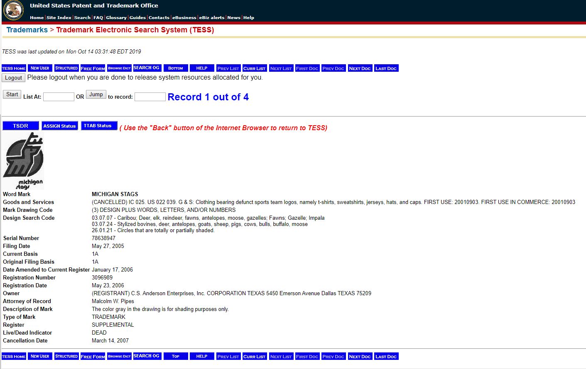Click the top Next List button
Image resolution: width=586 pixels, height=369 pixels.
coord(281,68)
